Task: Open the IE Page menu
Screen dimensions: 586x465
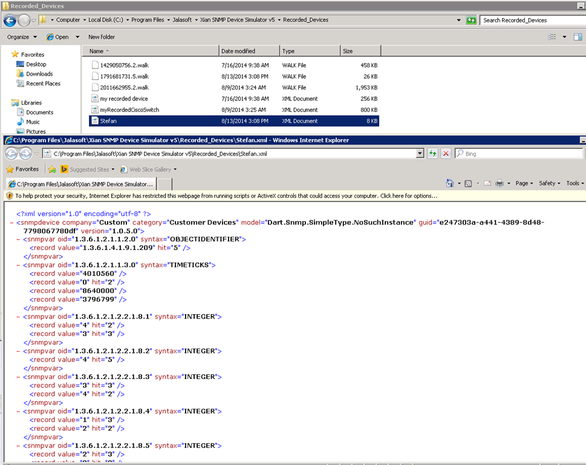Action: [524, 183]
